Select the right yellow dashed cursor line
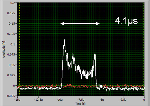 pos(143,50)
